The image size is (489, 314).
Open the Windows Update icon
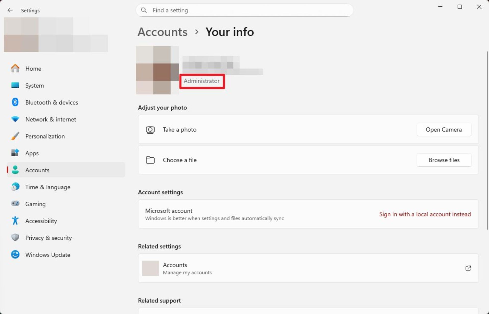[x=15, y=254]
